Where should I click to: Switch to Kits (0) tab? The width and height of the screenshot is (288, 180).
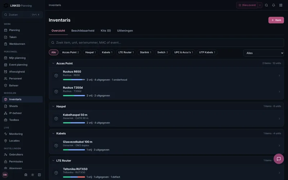coord(105,31)
